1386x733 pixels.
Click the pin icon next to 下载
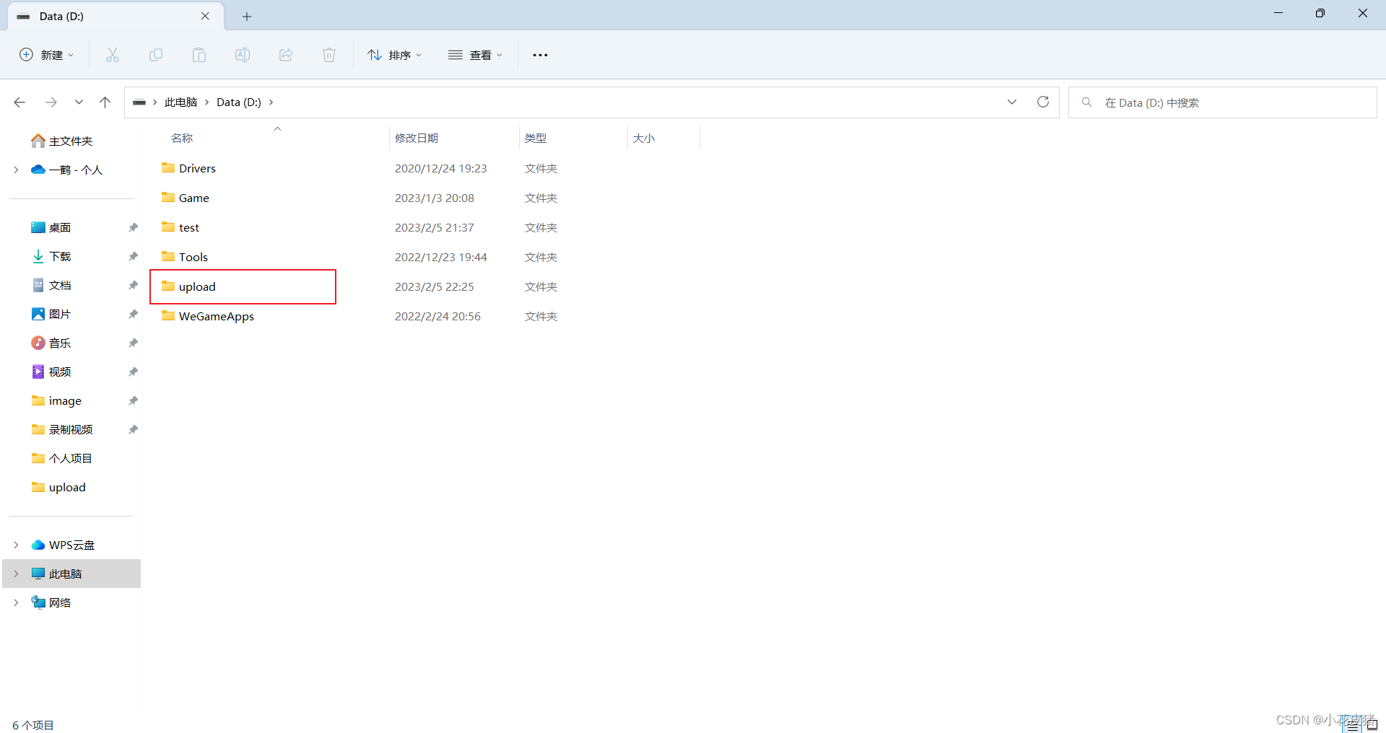tap(133, 256)
